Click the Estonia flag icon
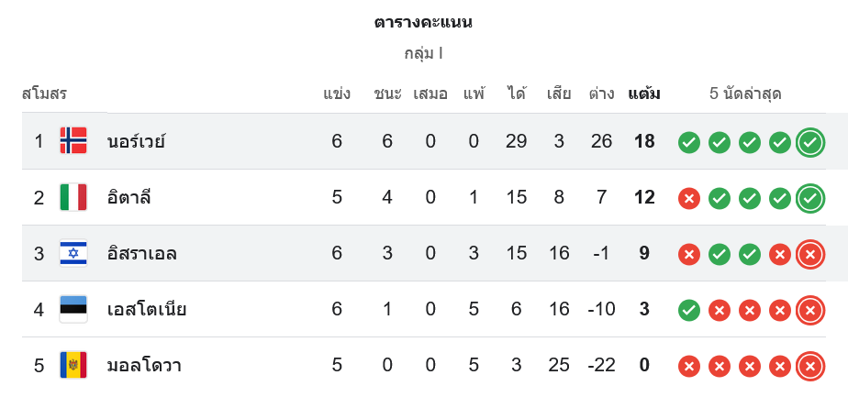Image resolution: width=848 pixels, height=408 pixels. [73, 309]
